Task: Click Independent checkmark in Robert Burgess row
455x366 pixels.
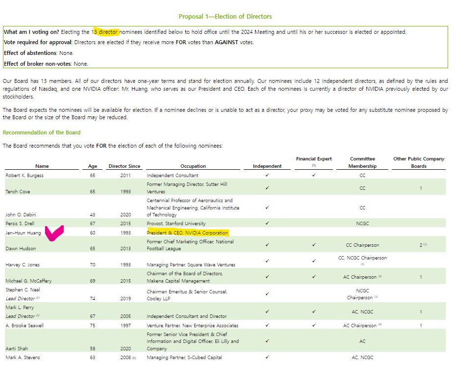Action: 267,175
